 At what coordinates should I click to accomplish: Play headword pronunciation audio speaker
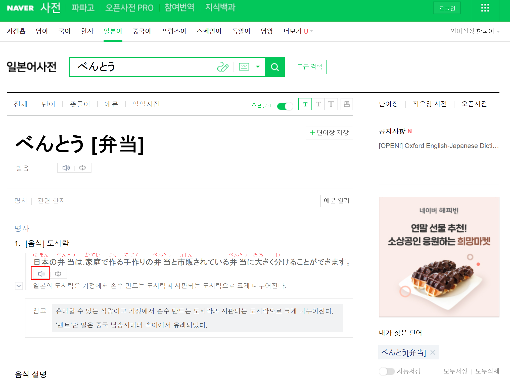click(66, 168)
